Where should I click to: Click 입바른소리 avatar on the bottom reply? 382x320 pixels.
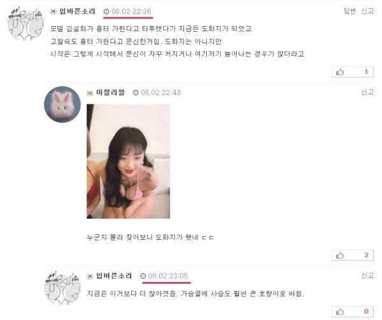tap(62, 288)
